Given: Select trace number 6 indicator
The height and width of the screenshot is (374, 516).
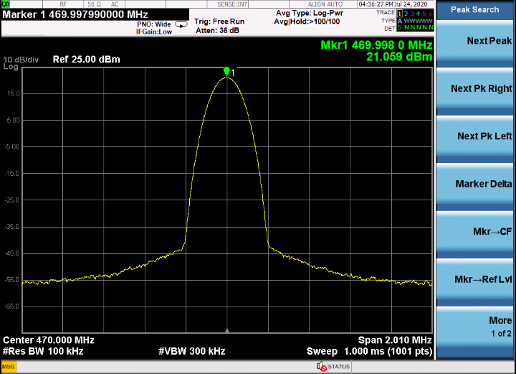Looking at the screenshot, I should click(431, 14).
